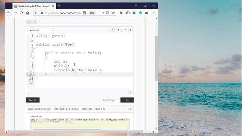Close the compilation status panel

[130, 109]
